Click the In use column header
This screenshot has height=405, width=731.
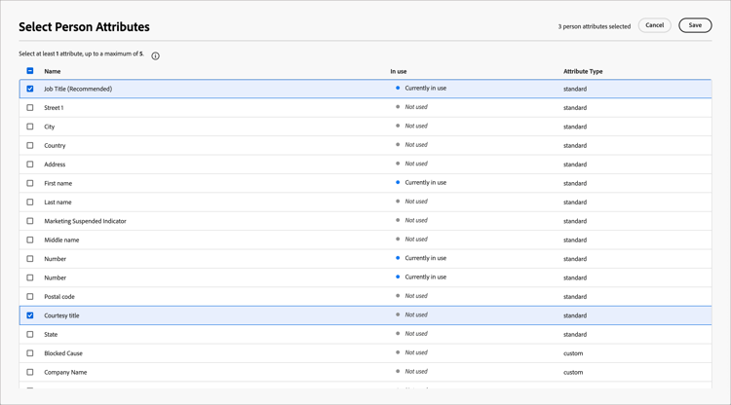(x=399, y=71)
